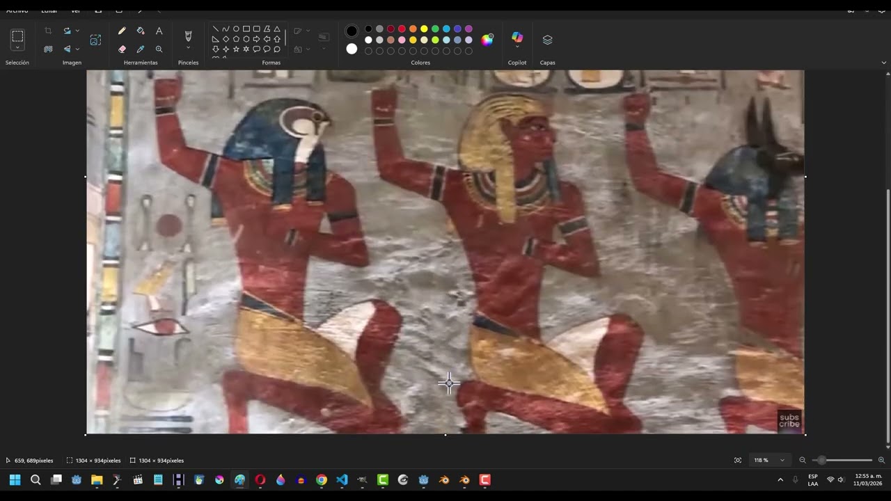This screenshot has width=891, height=501.
Task: Choose the Crop image tool
Action: [48, 31]
